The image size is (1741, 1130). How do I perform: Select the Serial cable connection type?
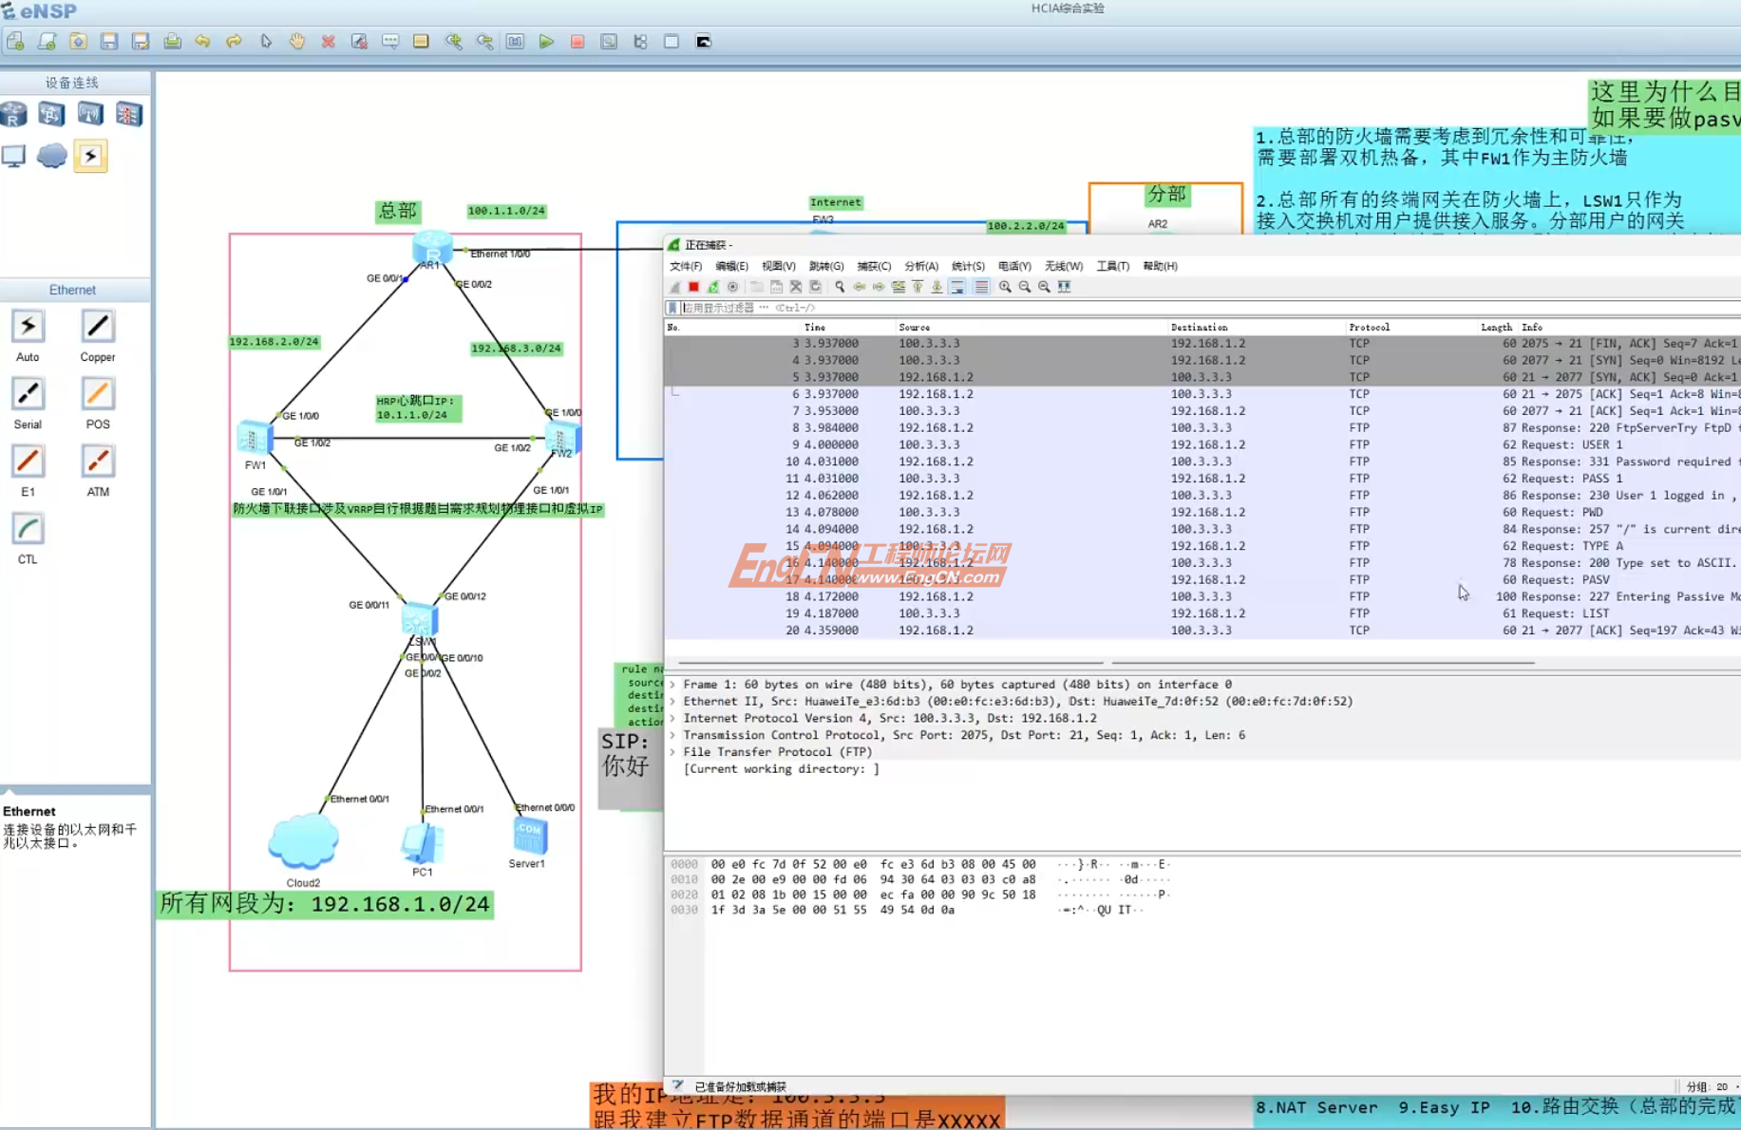28,394
